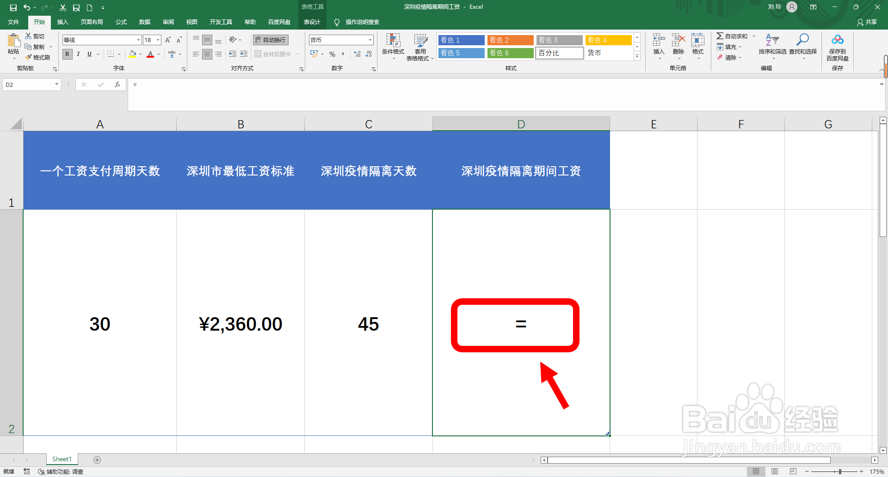Click Cut (剪切) scissors icon
This screenshot has height=477, width=888.
coord(28,36)
